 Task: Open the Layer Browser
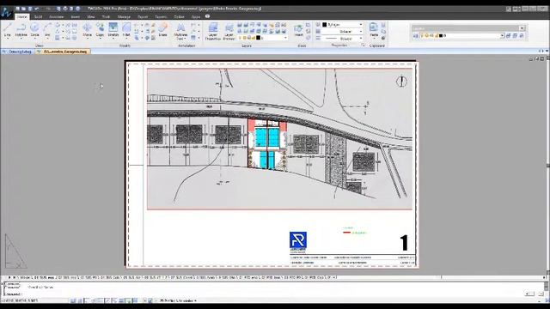pyautogui.click(x=229, y=32)
